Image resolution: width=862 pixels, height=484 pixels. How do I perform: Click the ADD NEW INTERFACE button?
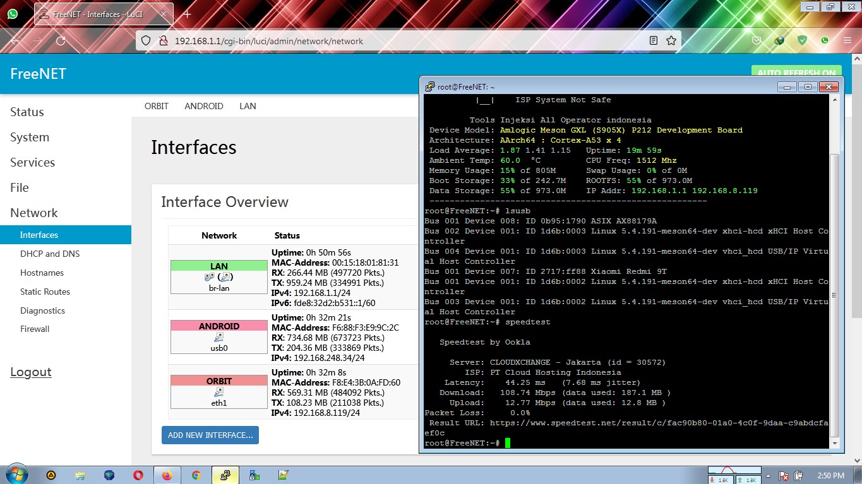pos(210,435)
